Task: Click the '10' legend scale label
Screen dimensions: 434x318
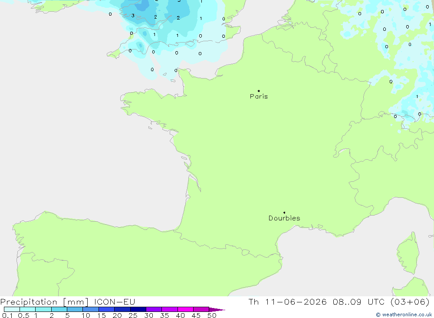Action: [86, 315]
